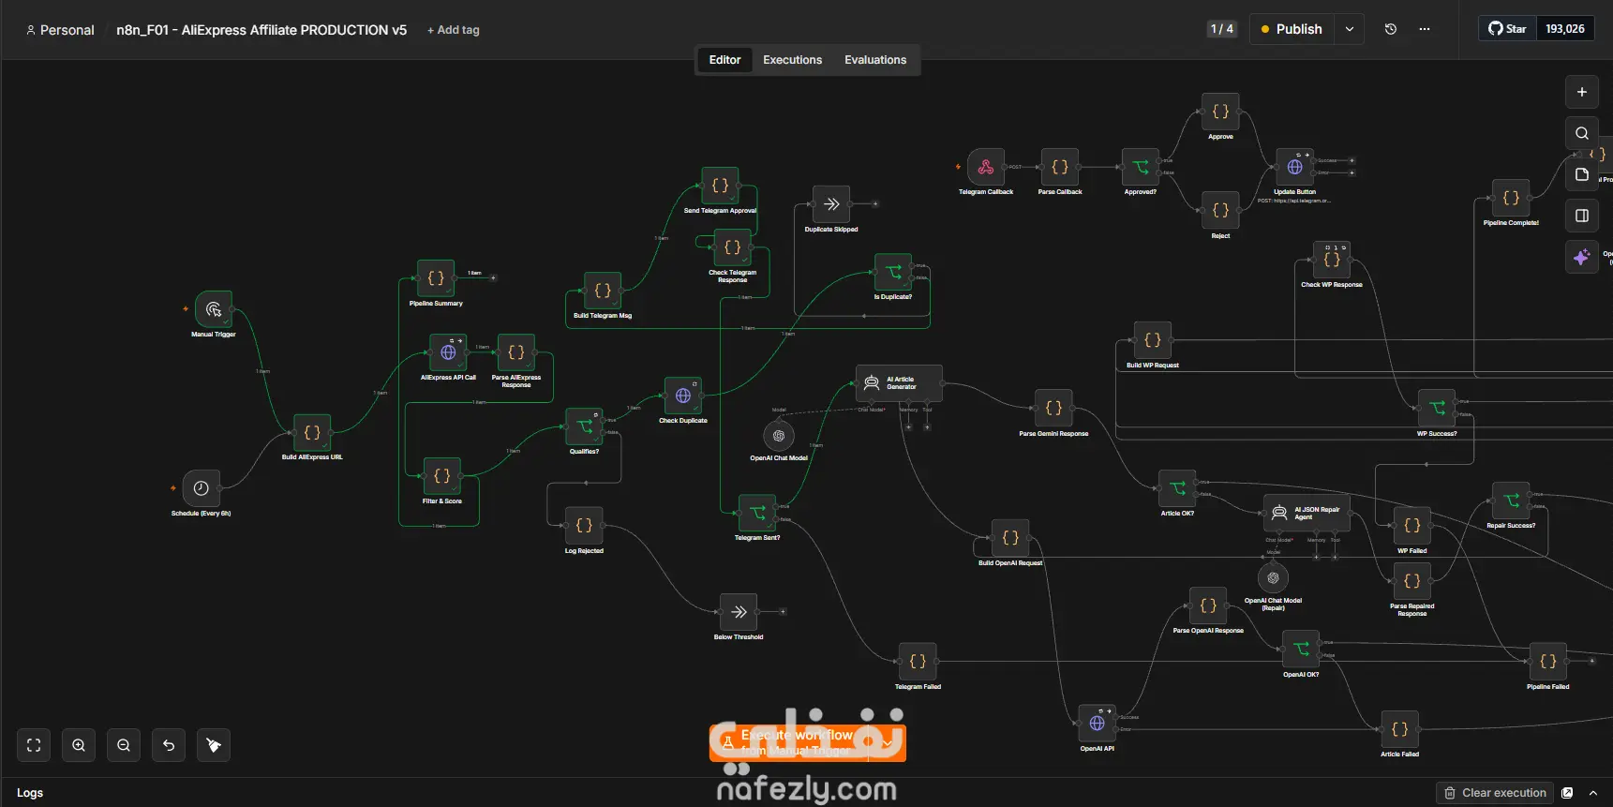The image size is (1613, 807).
Task: Open the Qualifies? node
Action: (x=584, y=426)
